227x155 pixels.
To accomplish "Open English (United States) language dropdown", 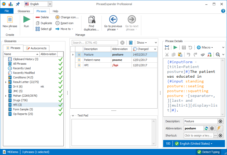I will click(x=194, y=144).
